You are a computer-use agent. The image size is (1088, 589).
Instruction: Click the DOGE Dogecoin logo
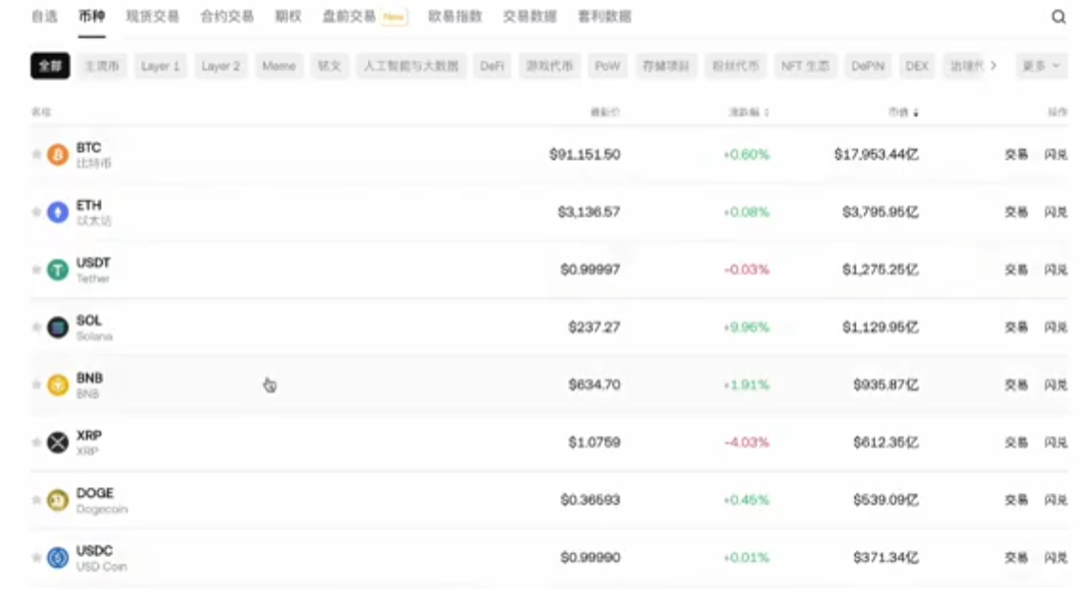click(58, 500)
